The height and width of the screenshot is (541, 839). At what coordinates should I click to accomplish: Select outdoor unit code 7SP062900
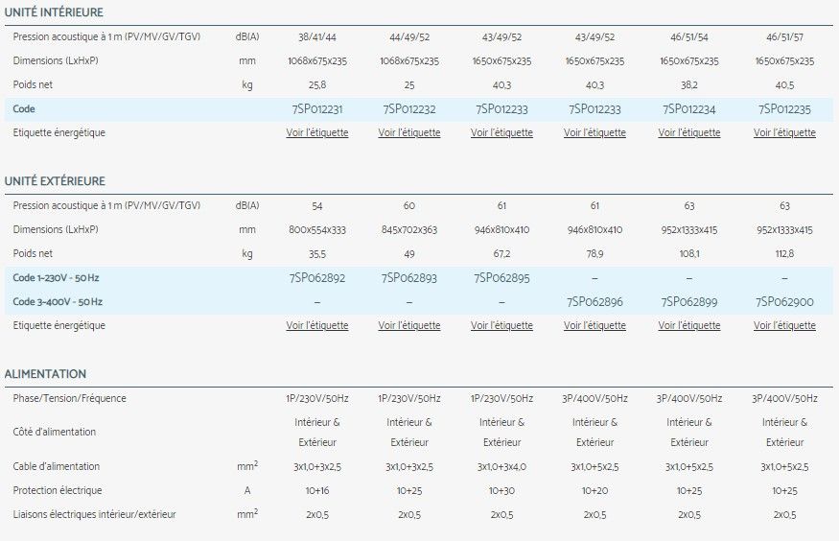pyautogui.click(x=784, y=302)
